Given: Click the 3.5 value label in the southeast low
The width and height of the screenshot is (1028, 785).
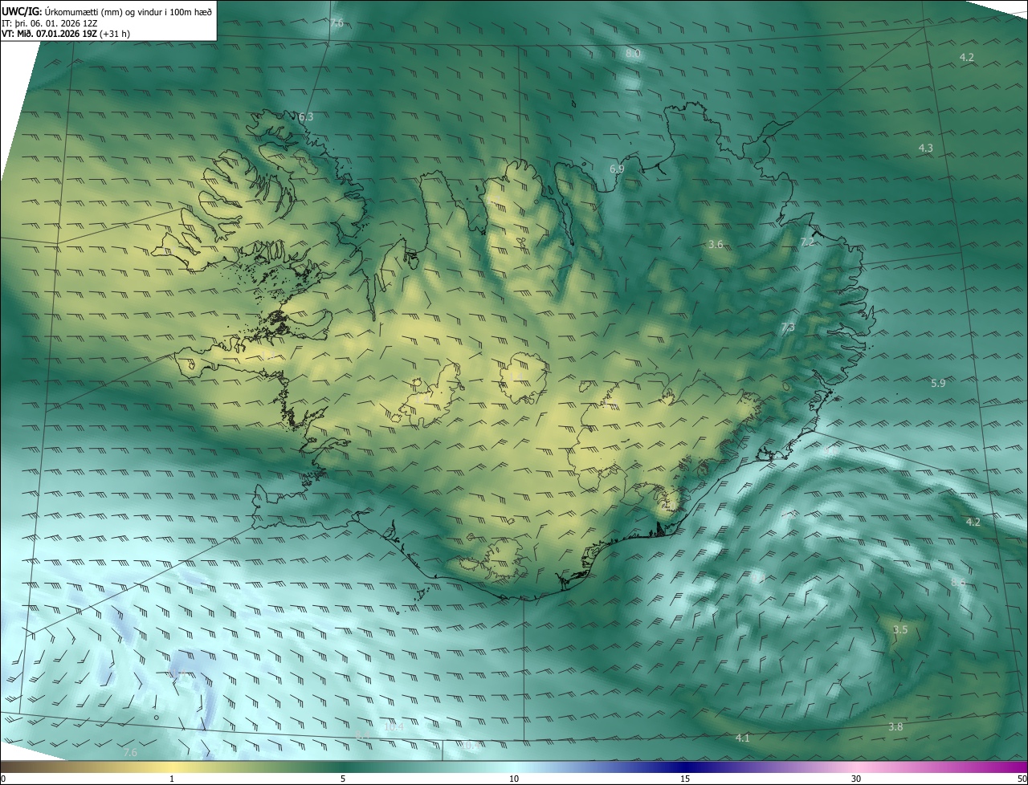Looking at the screenshot, I should coord(900,630).
